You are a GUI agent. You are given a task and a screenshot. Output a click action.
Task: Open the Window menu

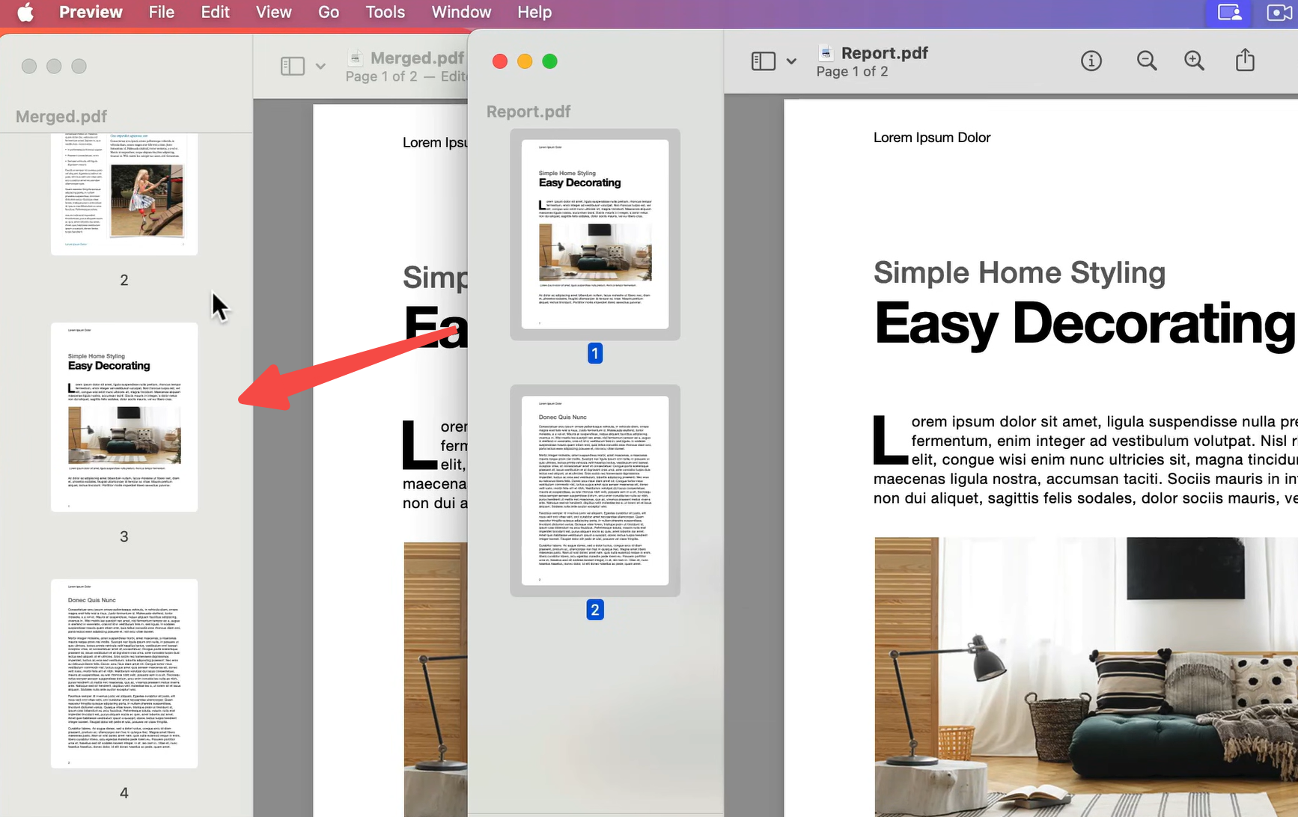461,13
